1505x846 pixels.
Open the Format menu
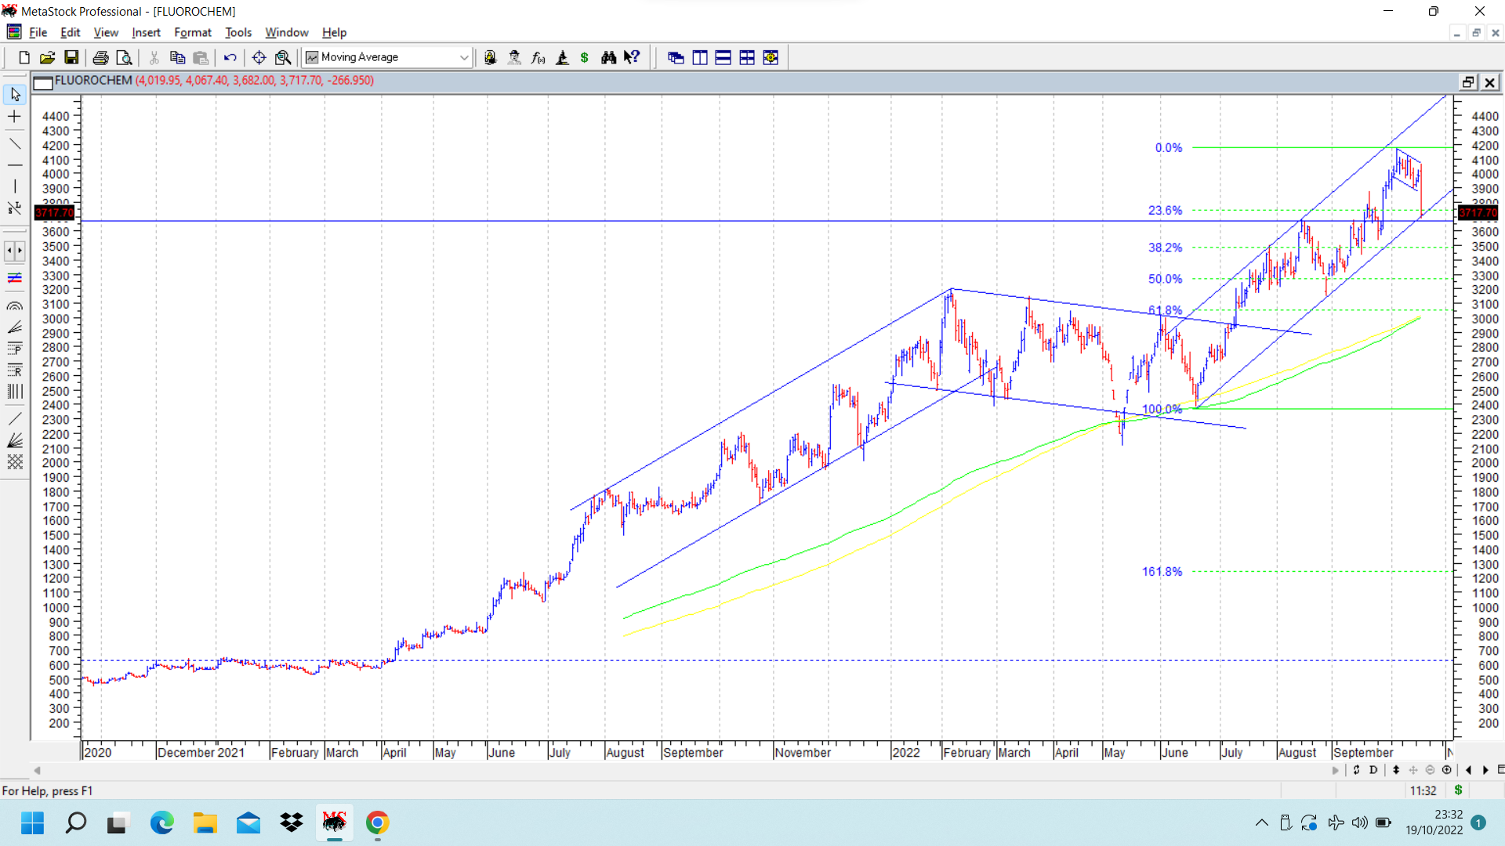(192, 32)
